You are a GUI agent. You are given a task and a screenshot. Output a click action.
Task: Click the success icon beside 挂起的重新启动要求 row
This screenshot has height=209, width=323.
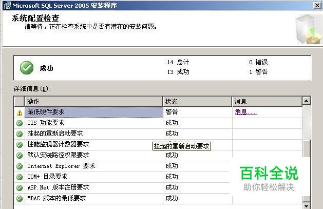20,134
